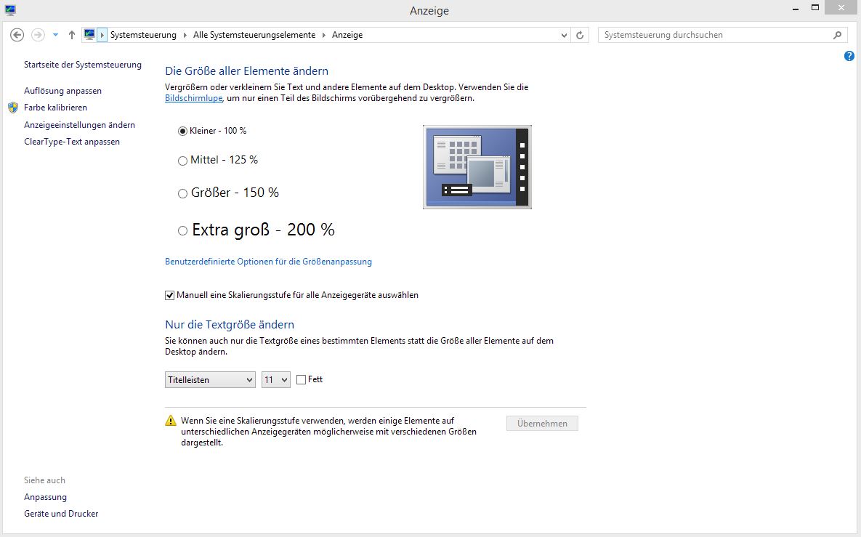
Task: Open the address bar history dropdown
Action: [564, 35]
